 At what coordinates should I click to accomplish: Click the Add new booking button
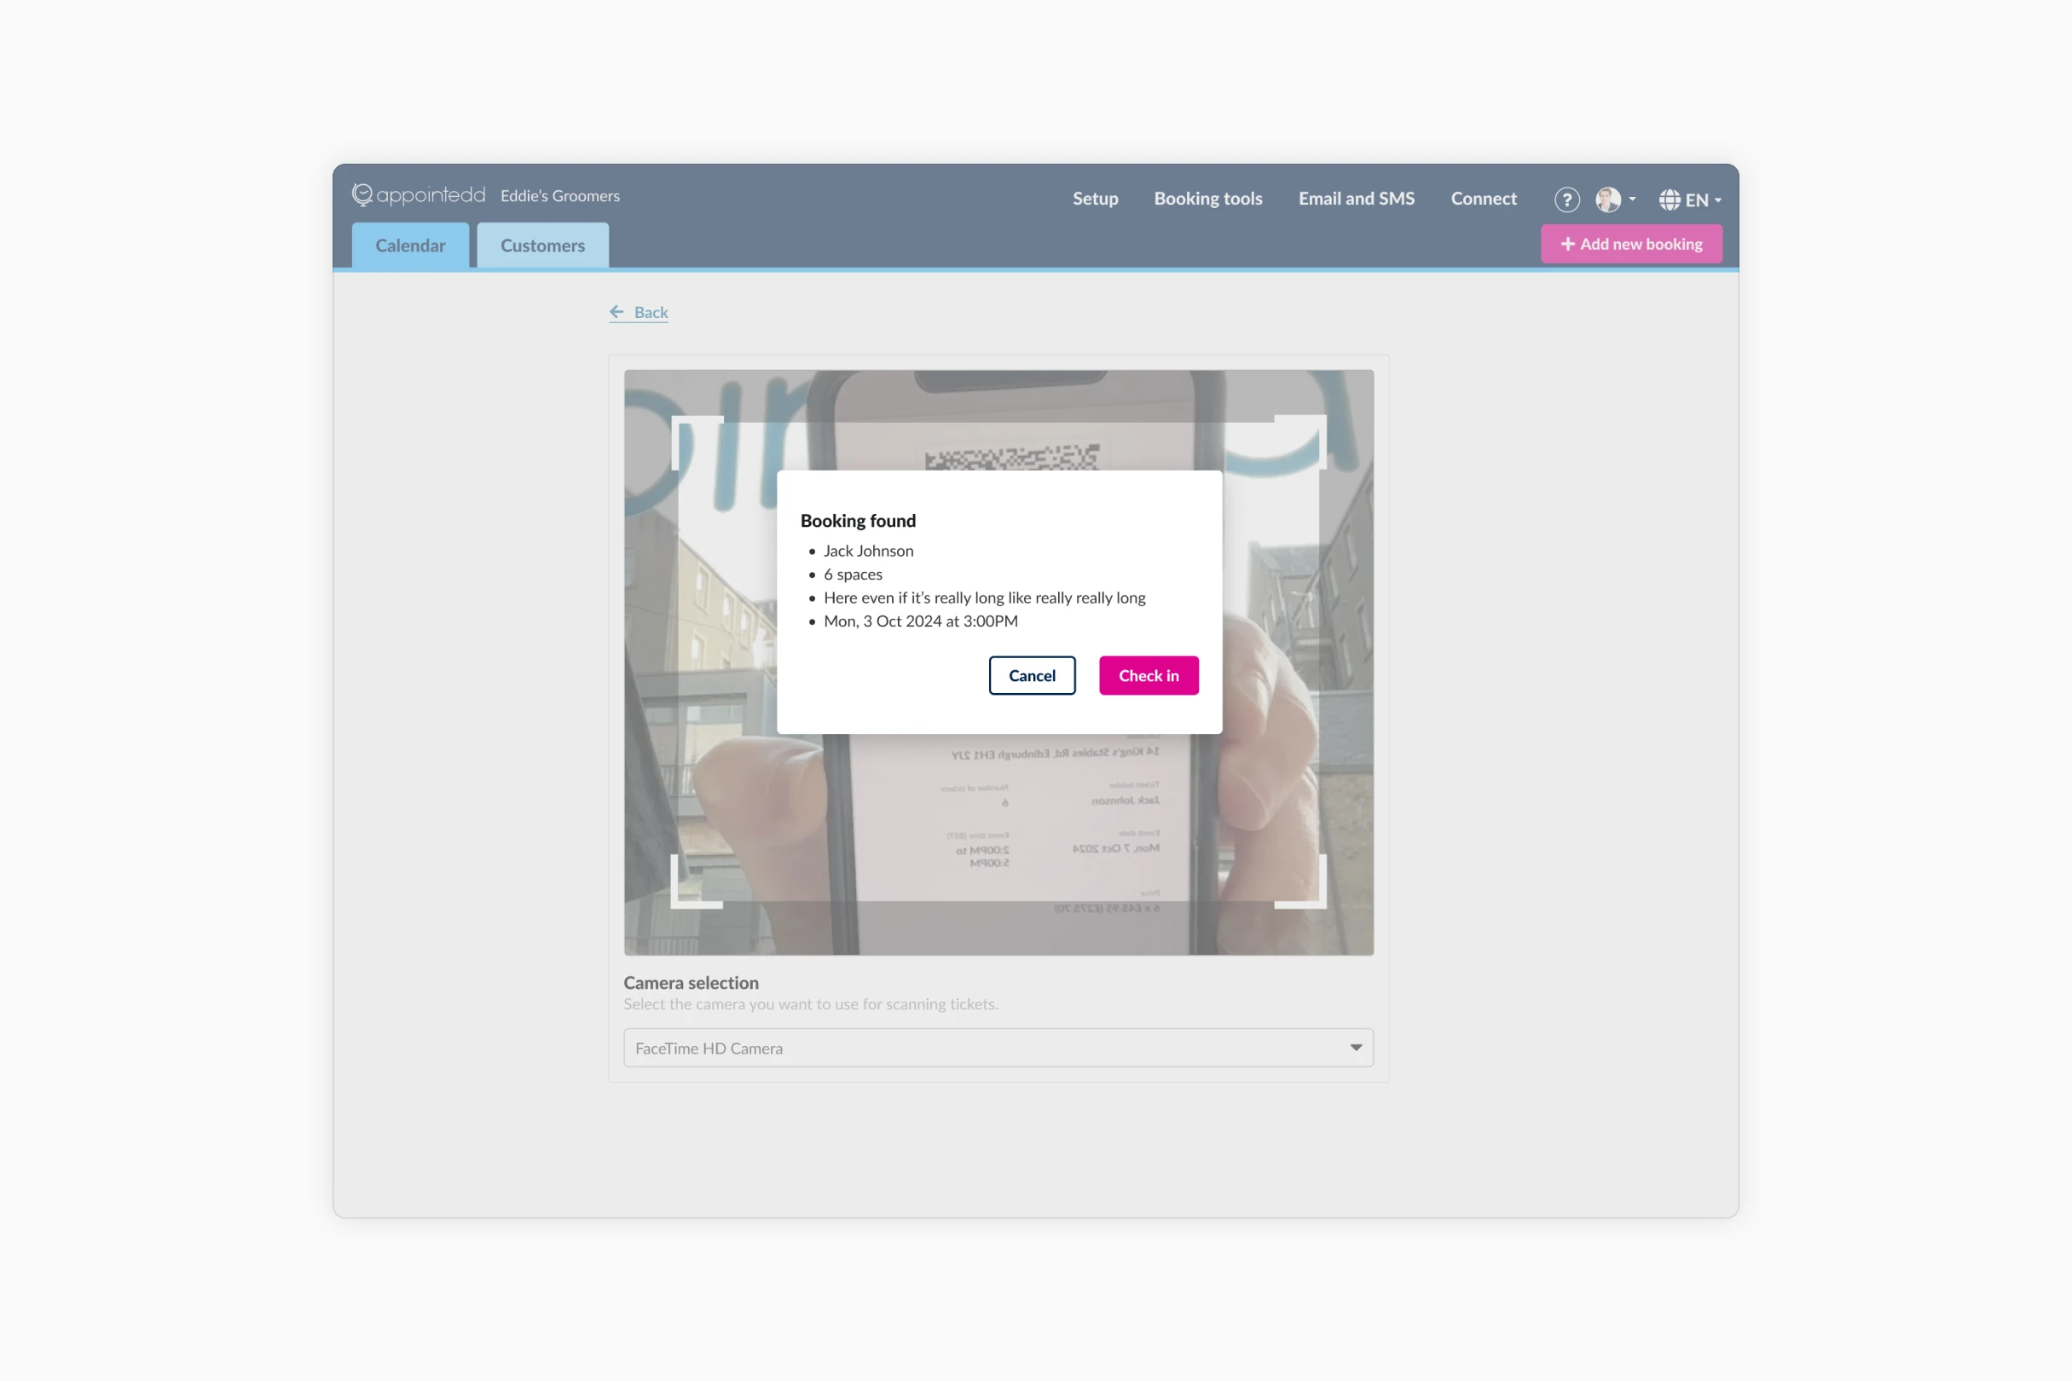pos(1631,244)
